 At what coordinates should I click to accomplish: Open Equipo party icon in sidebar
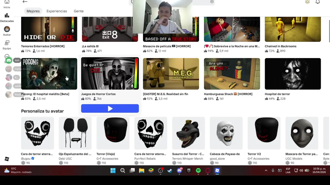[7, 43]
